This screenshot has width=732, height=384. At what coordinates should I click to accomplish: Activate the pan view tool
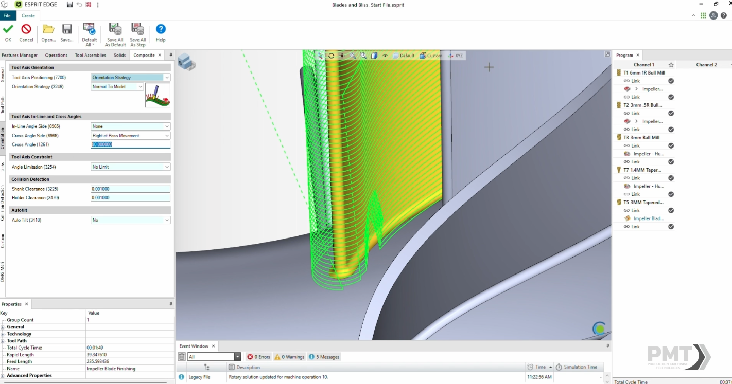click(x=342, y=56)
